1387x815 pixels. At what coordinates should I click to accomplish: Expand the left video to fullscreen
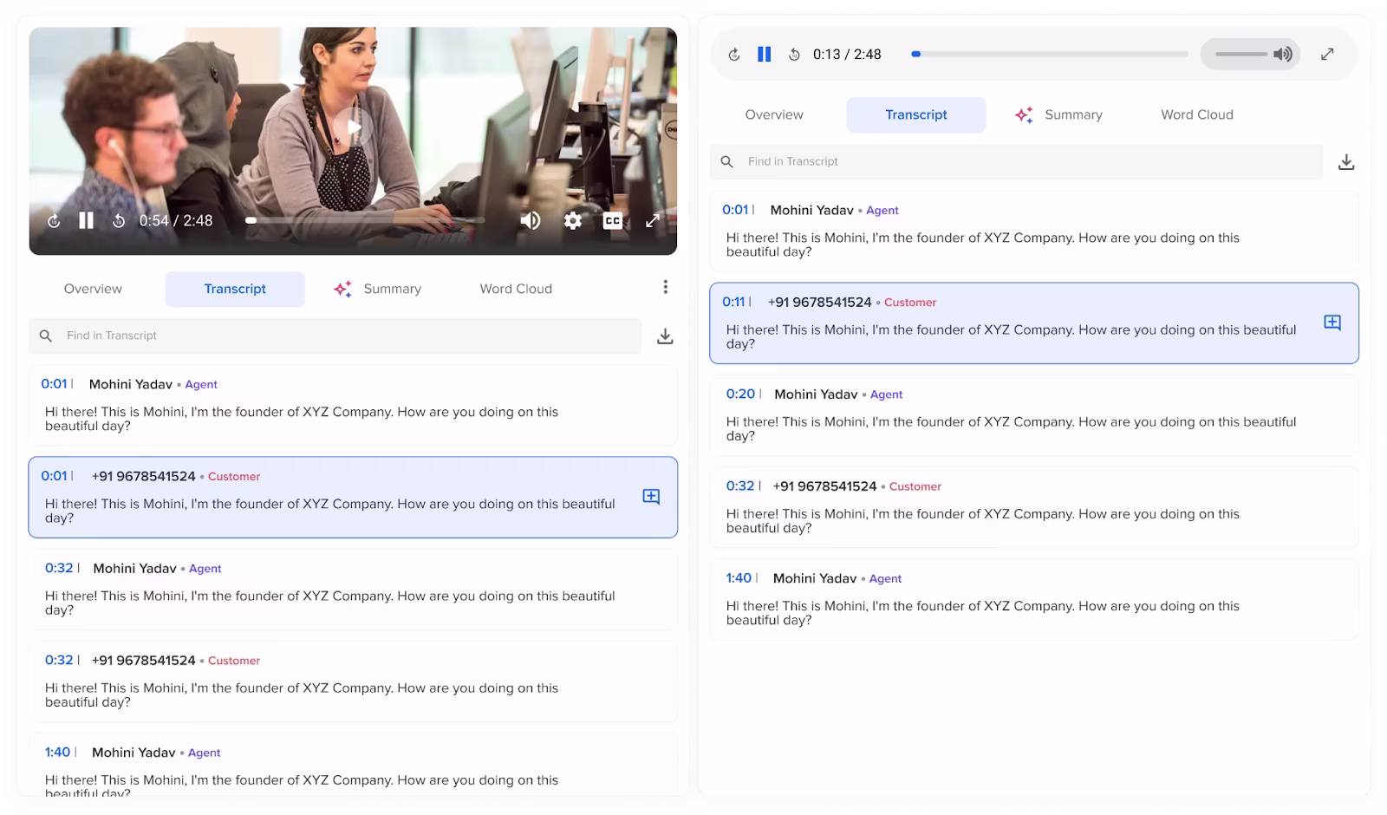pyautogui.click(x=653, y=221)
